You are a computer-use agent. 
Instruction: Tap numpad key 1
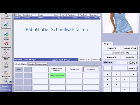click(107, 85)
